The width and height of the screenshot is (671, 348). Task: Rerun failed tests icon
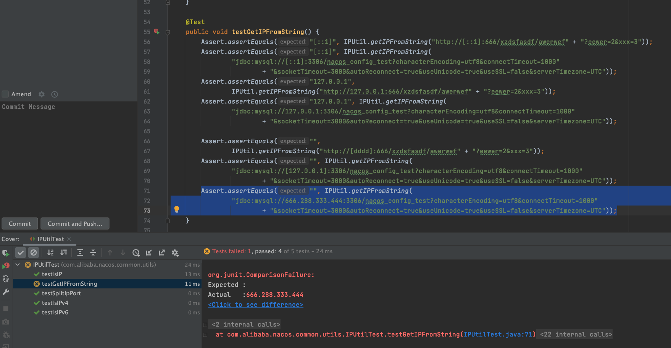tap(6, 266)
